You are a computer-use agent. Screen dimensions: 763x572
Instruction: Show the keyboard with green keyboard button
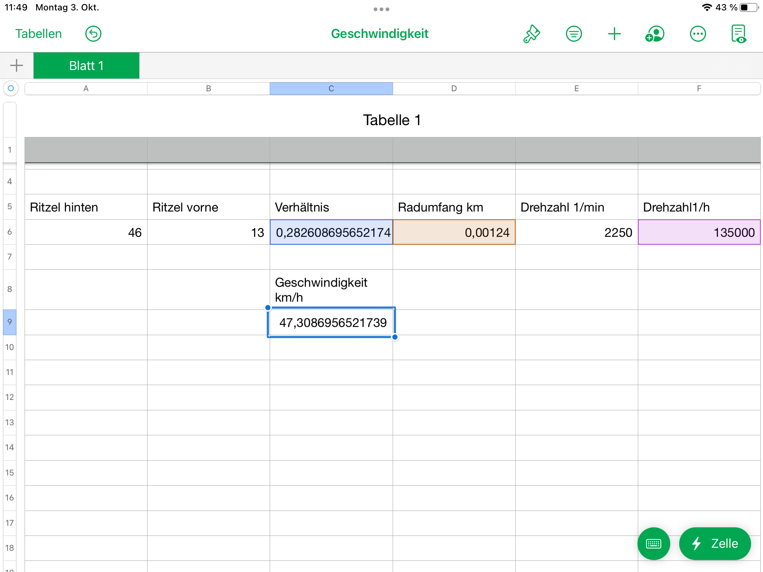[x=653, y=543]
